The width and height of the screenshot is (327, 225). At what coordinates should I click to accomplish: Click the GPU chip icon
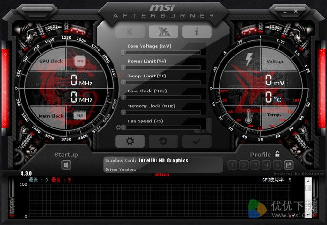click(80, 61)
